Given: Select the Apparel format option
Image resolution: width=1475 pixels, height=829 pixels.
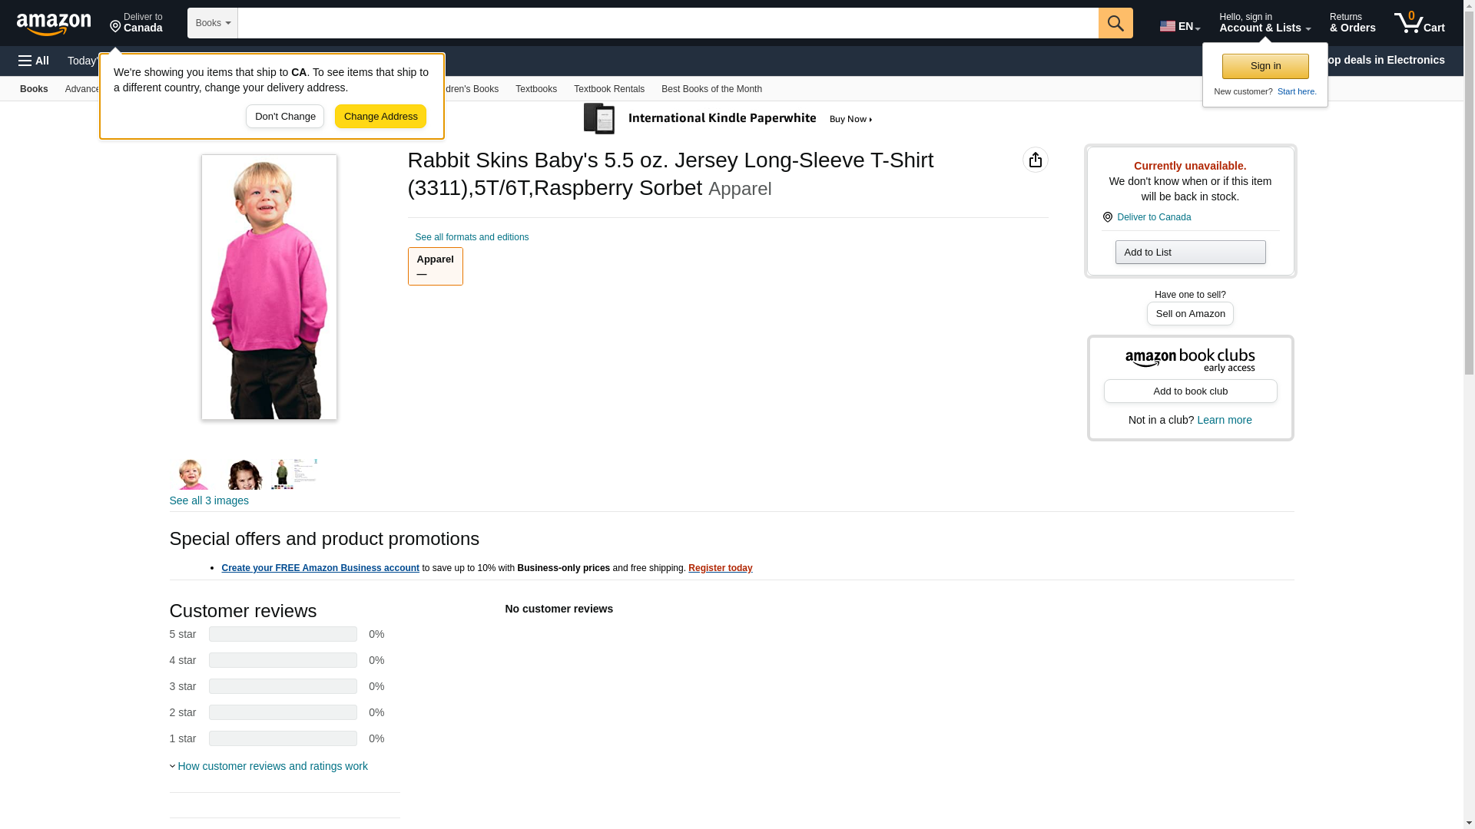Looking at the screenshot, I should coord(435,266).
